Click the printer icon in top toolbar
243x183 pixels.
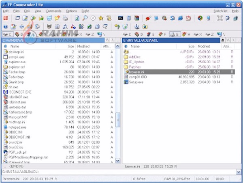65,18
